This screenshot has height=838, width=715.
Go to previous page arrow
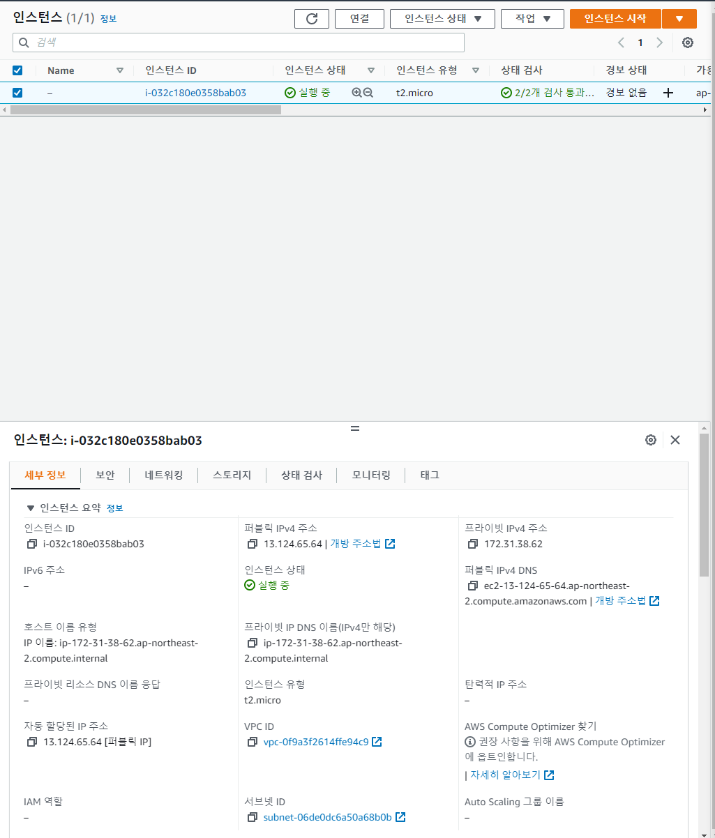tap(621, 43)
